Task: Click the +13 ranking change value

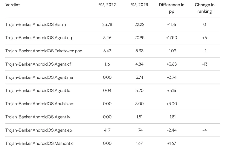Action: pos(205,64)
